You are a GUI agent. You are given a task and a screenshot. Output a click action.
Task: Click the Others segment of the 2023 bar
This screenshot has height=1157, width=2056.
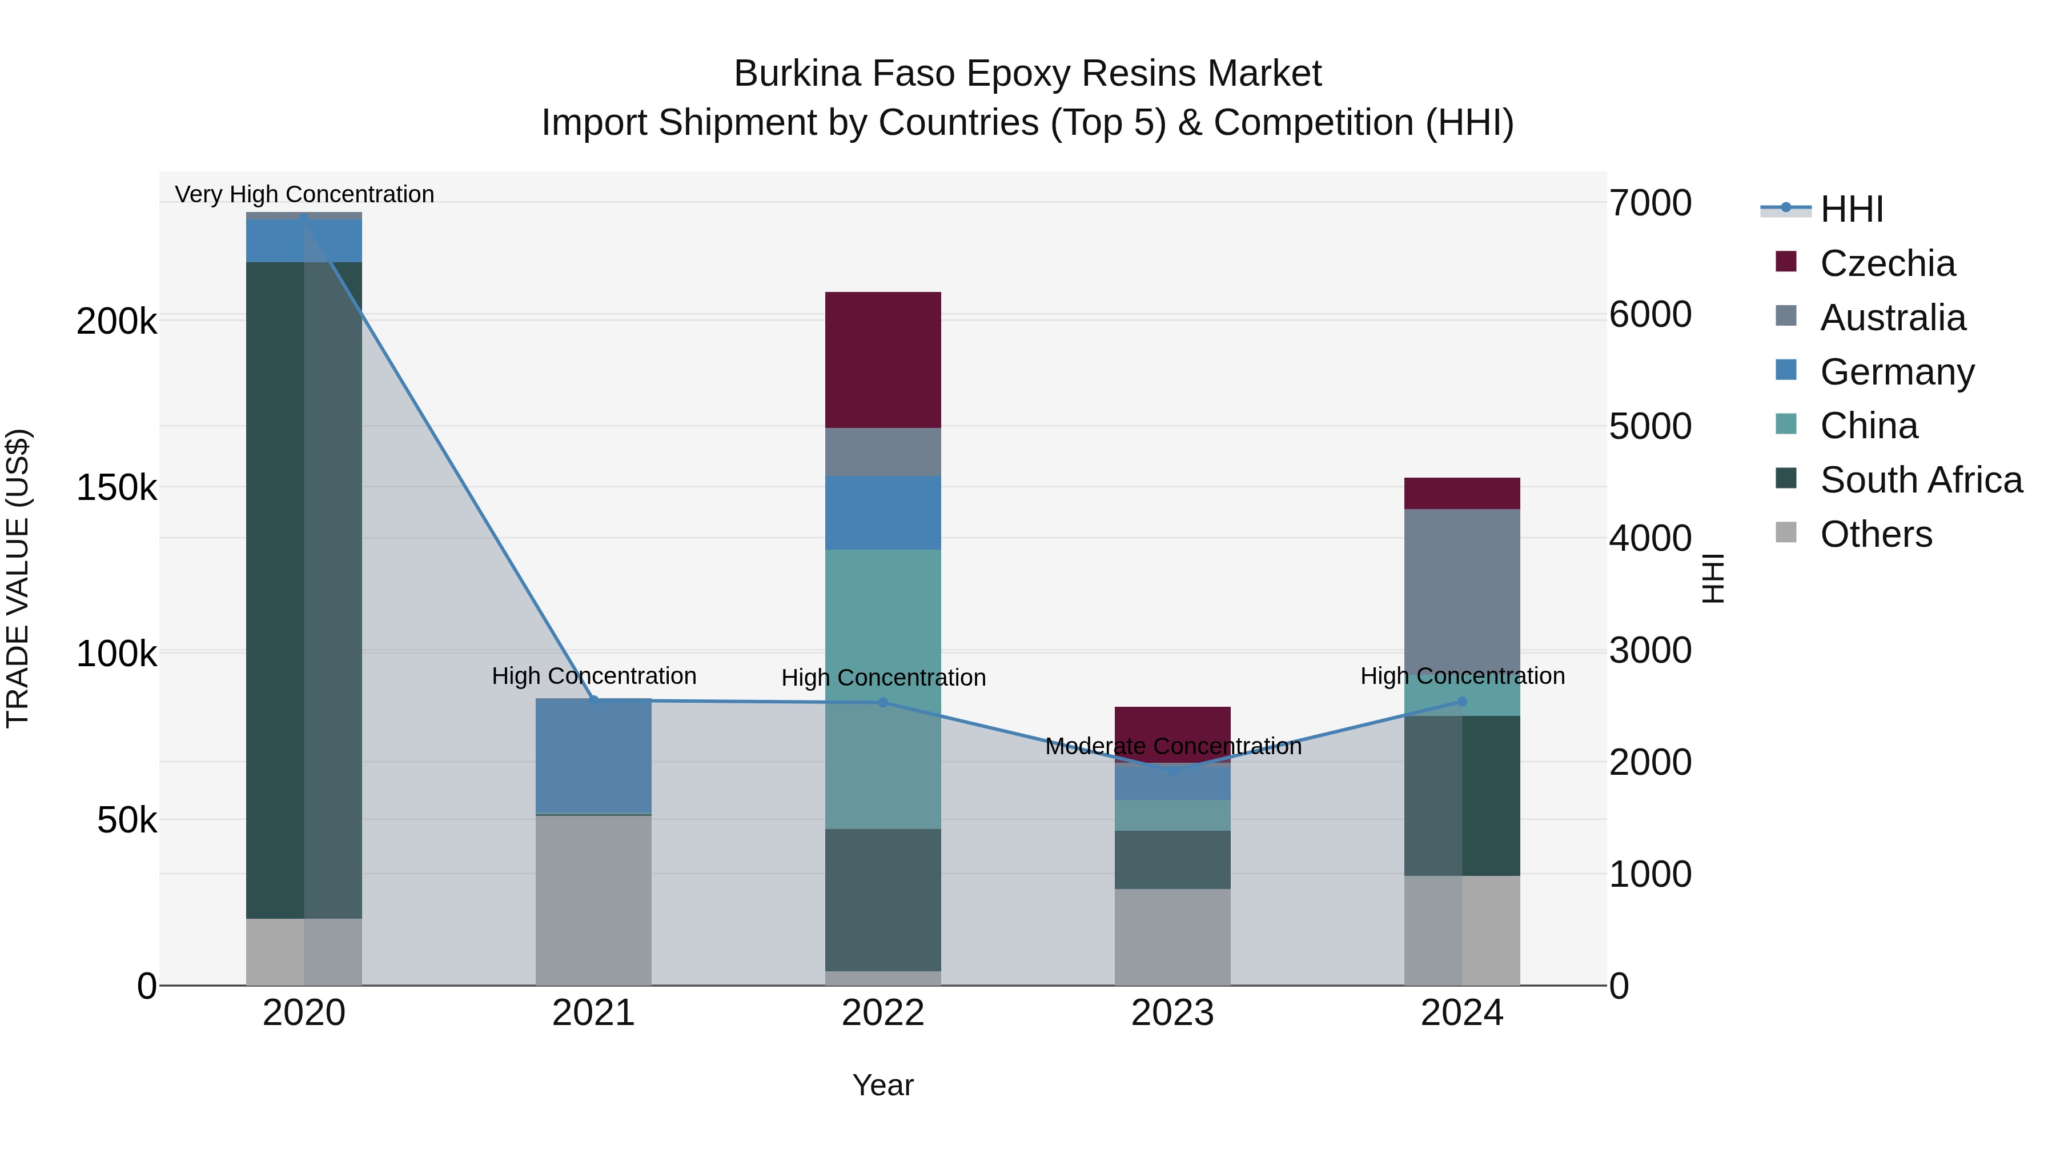click(1172, 938)
